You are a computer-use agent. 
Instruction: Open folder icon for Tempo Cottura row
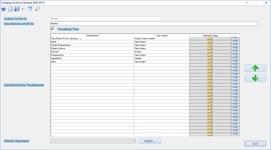coord(210,48)
